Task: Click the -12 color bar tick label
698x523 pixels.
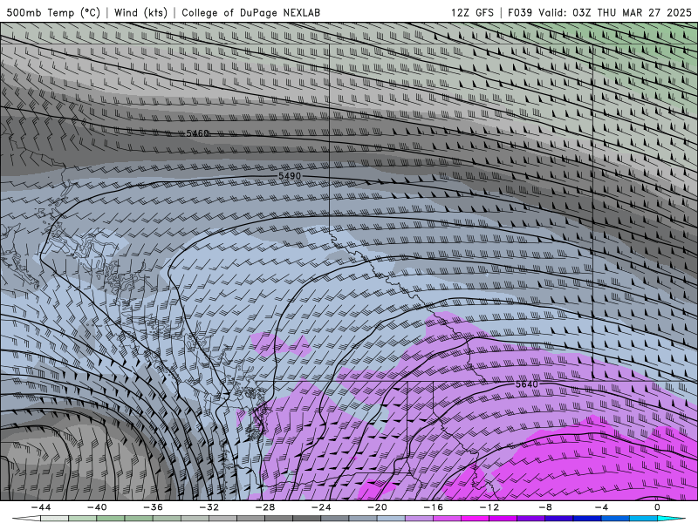Action: tap(489, 507)
